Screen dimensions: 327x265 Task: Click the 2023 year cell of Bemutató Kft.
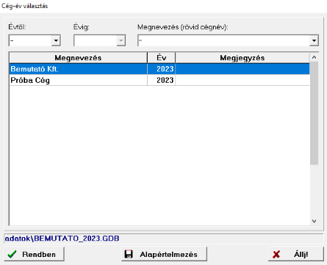162,69
